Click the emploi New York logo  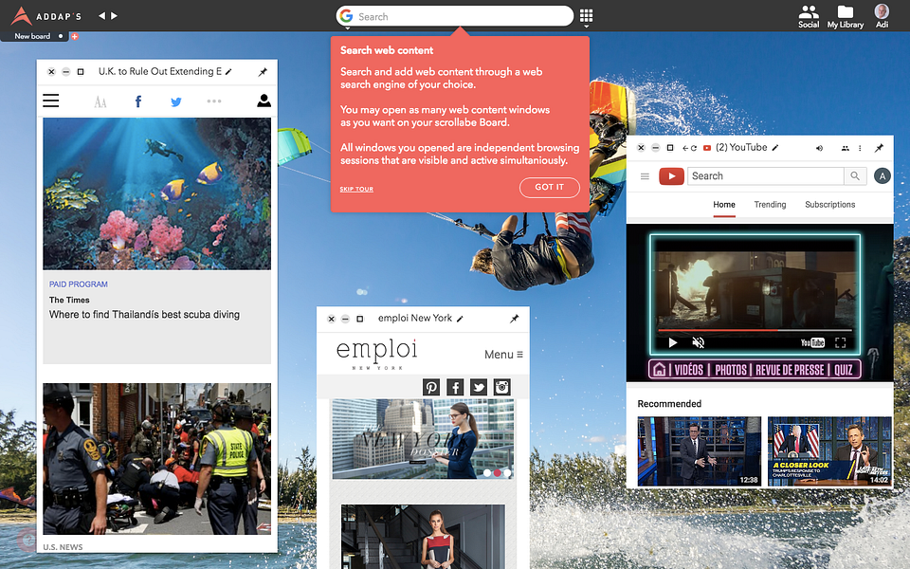coord(377,354)
